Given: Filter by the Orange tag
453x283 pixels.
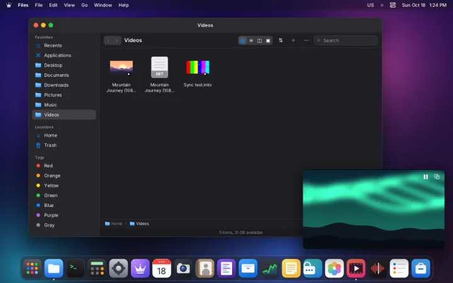Looking at the screenshot, I should 64,175.
